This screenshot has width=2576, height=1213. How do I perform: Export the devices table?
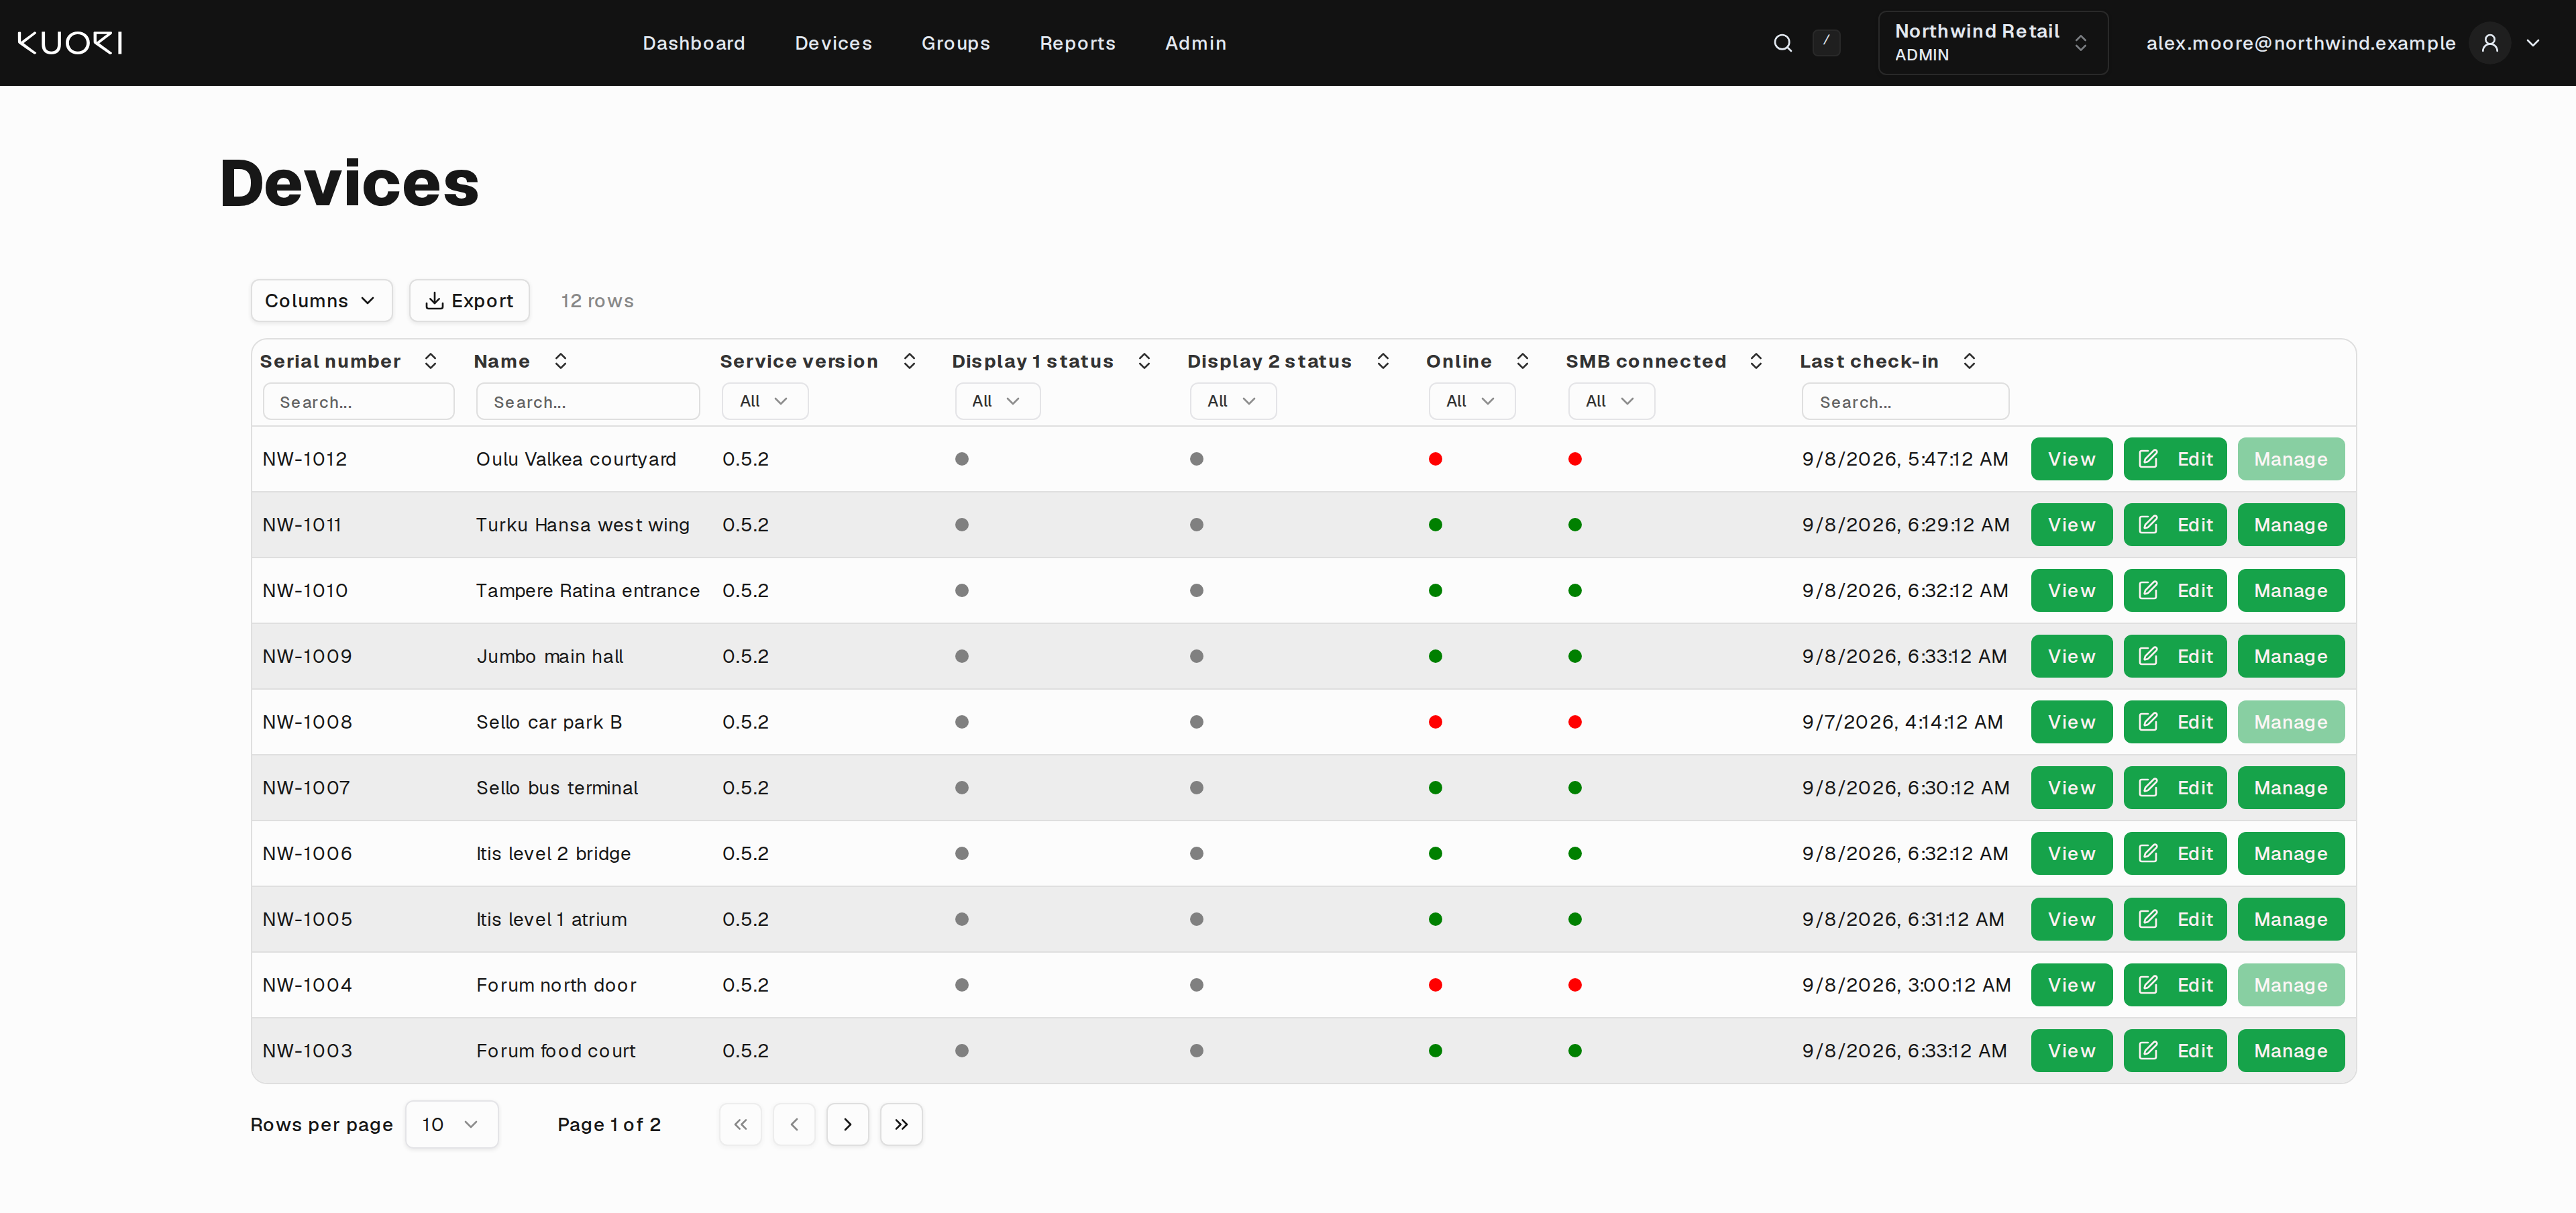pos(469,301)
